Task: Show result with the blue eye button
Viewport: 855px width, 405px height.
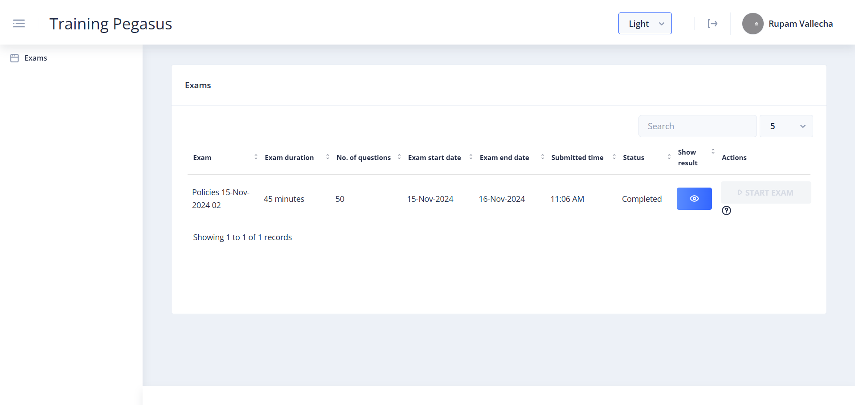Action: coord(694,199)
